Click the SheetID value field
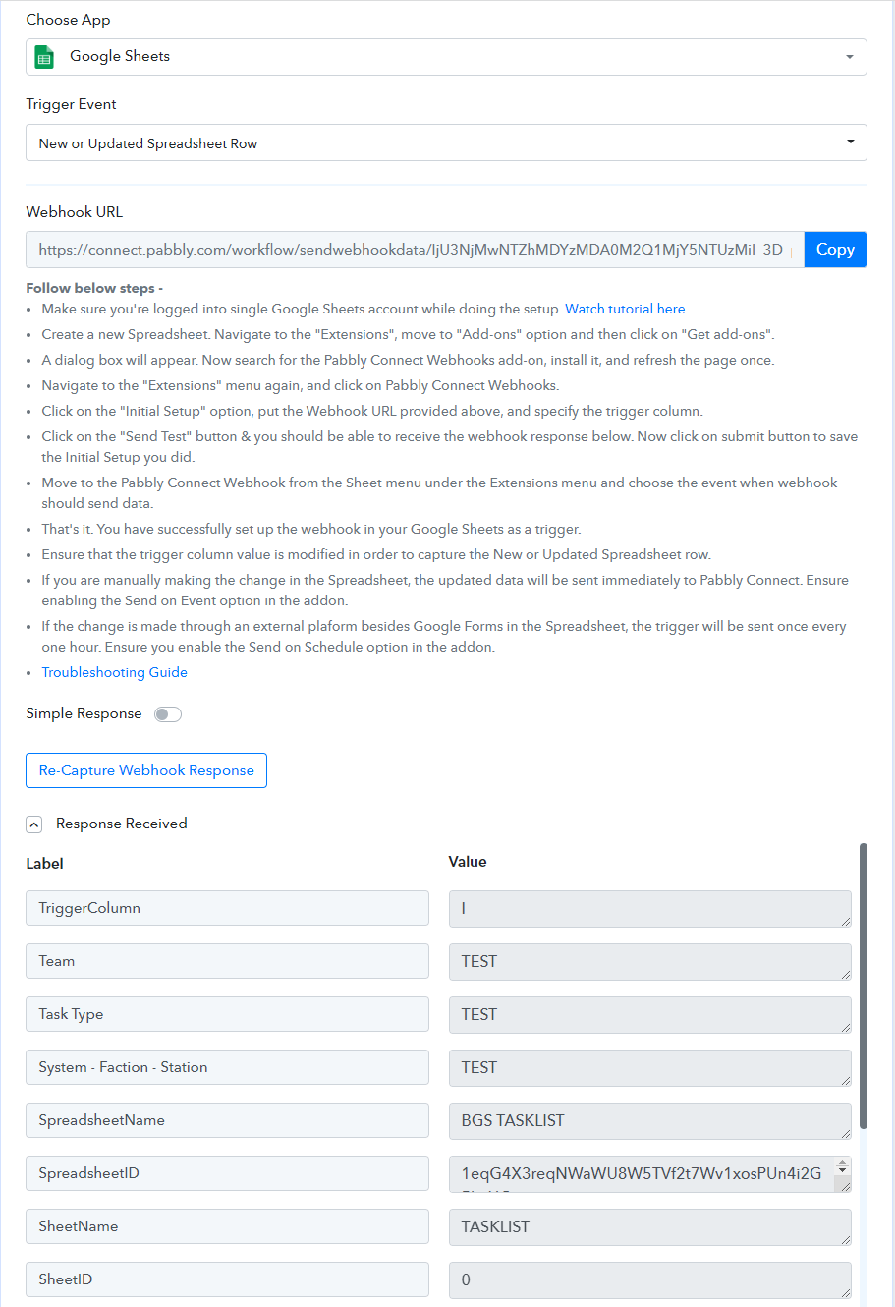 pos(650,1279)
